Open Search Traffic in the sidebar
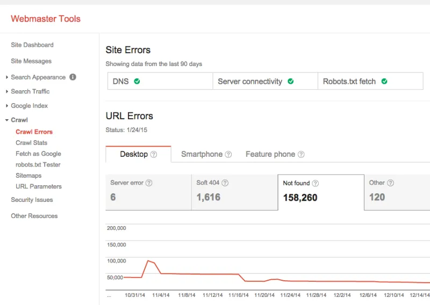 [30, 91]
